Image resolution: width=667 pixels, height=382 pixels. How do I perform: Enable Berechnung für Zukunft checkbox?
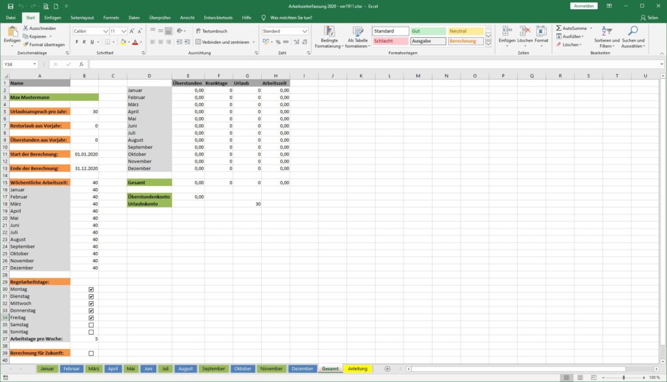pyautogui.click(x=91, y=353)
